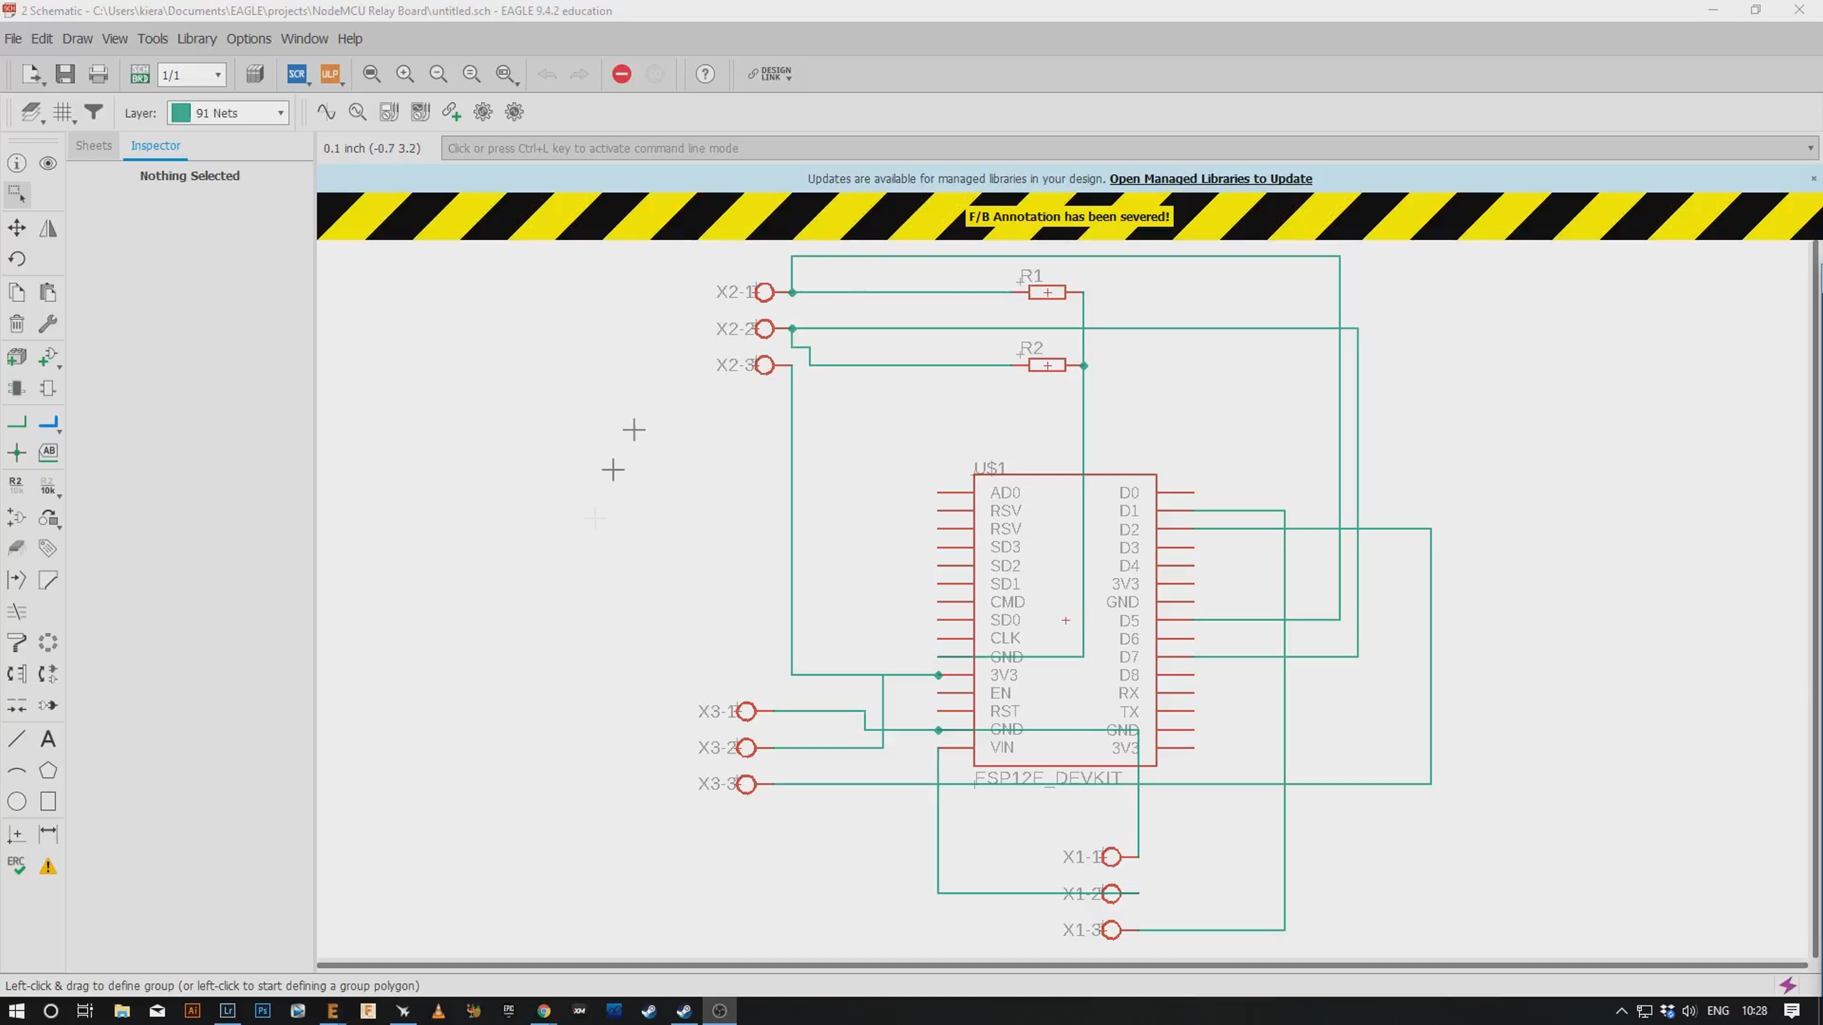Click the Zoom to fit icon
1823x1025 pixels.
pos(372,74)
